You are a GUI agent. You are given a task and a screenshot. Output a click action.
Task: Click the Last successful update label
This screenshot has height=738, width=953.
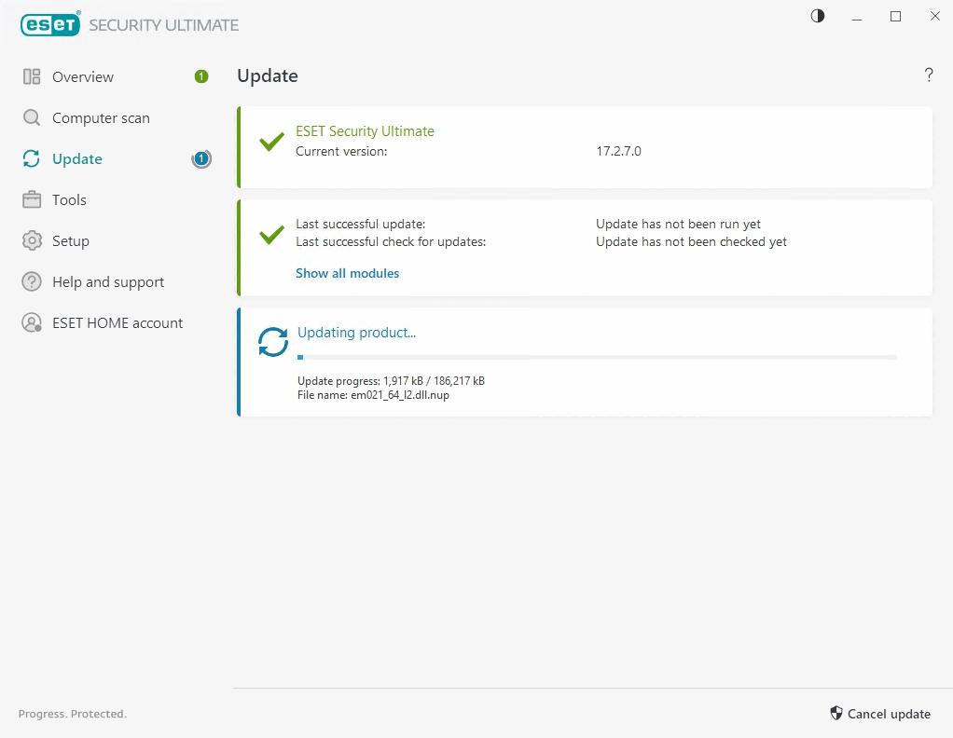361,225
